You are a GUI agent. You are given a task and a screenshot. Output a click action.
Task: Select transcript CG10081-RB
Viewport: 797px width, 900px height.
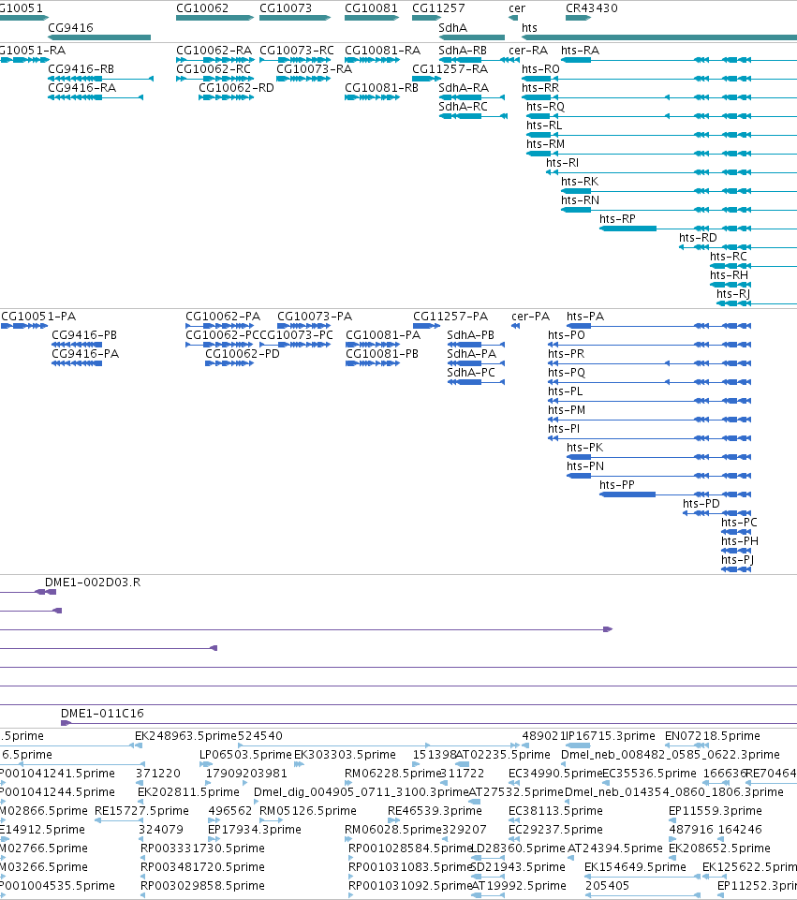click(x=381, y=87)
